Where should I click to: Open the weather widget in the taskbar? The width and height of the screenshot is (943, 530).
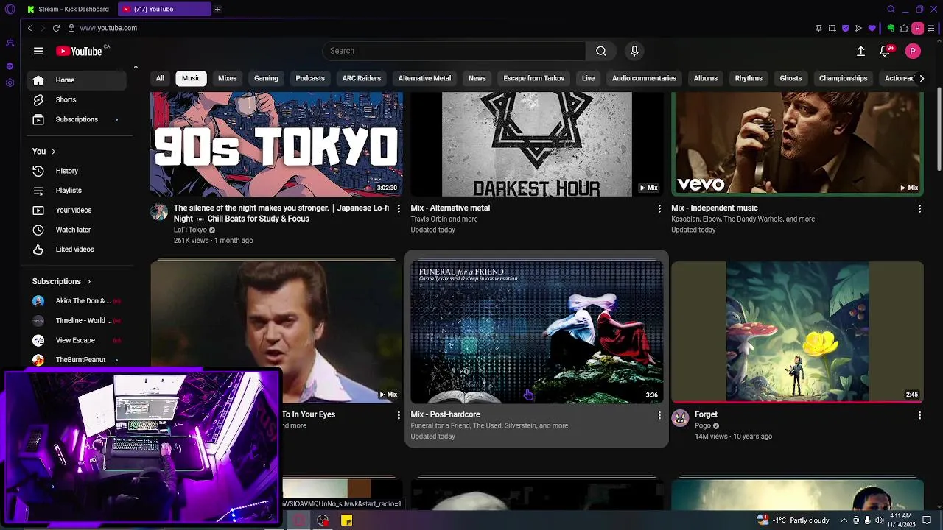coord(793,520)
